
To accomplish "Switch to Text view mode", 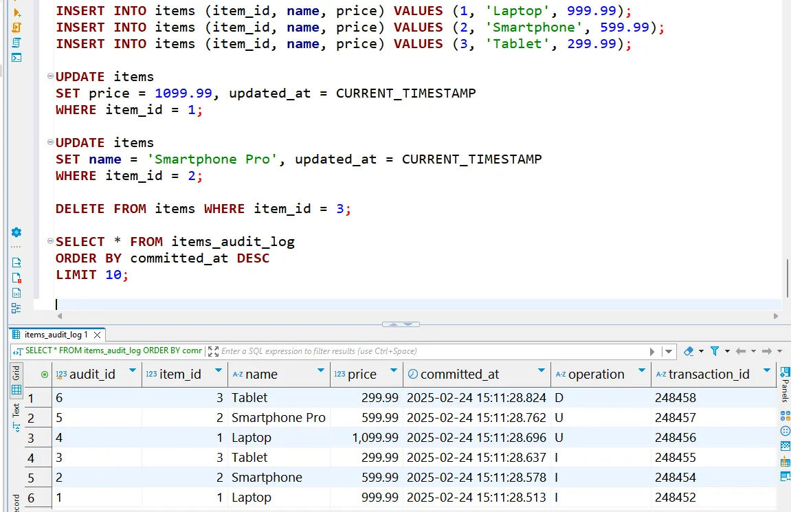I will pyautogui.click(x=16, y=418).
